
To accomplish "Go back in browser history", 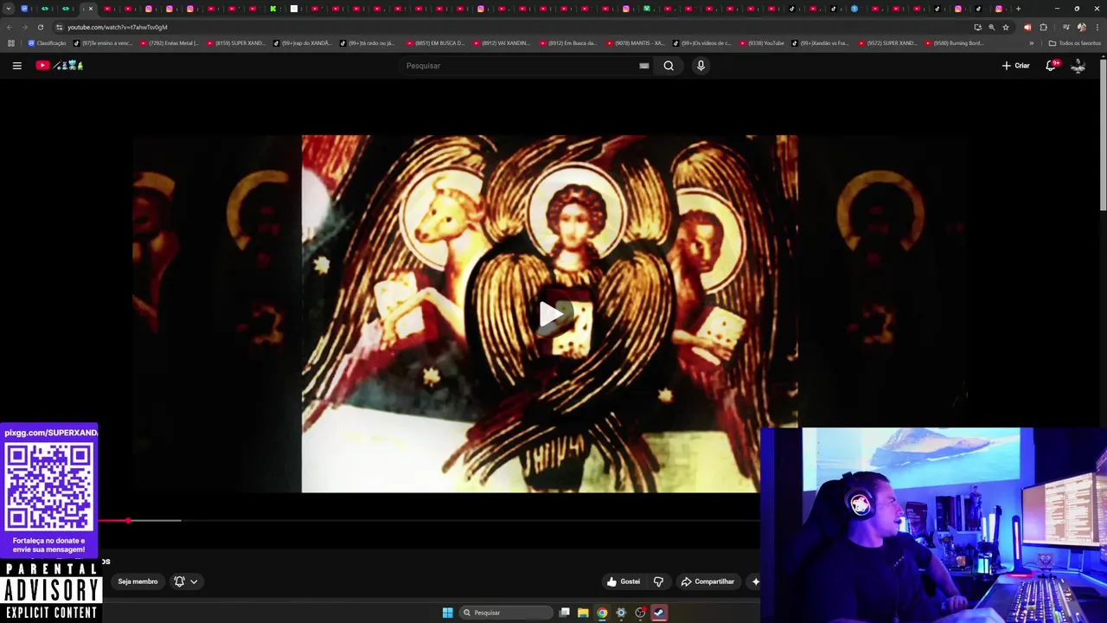I will (x=10, y=27).
